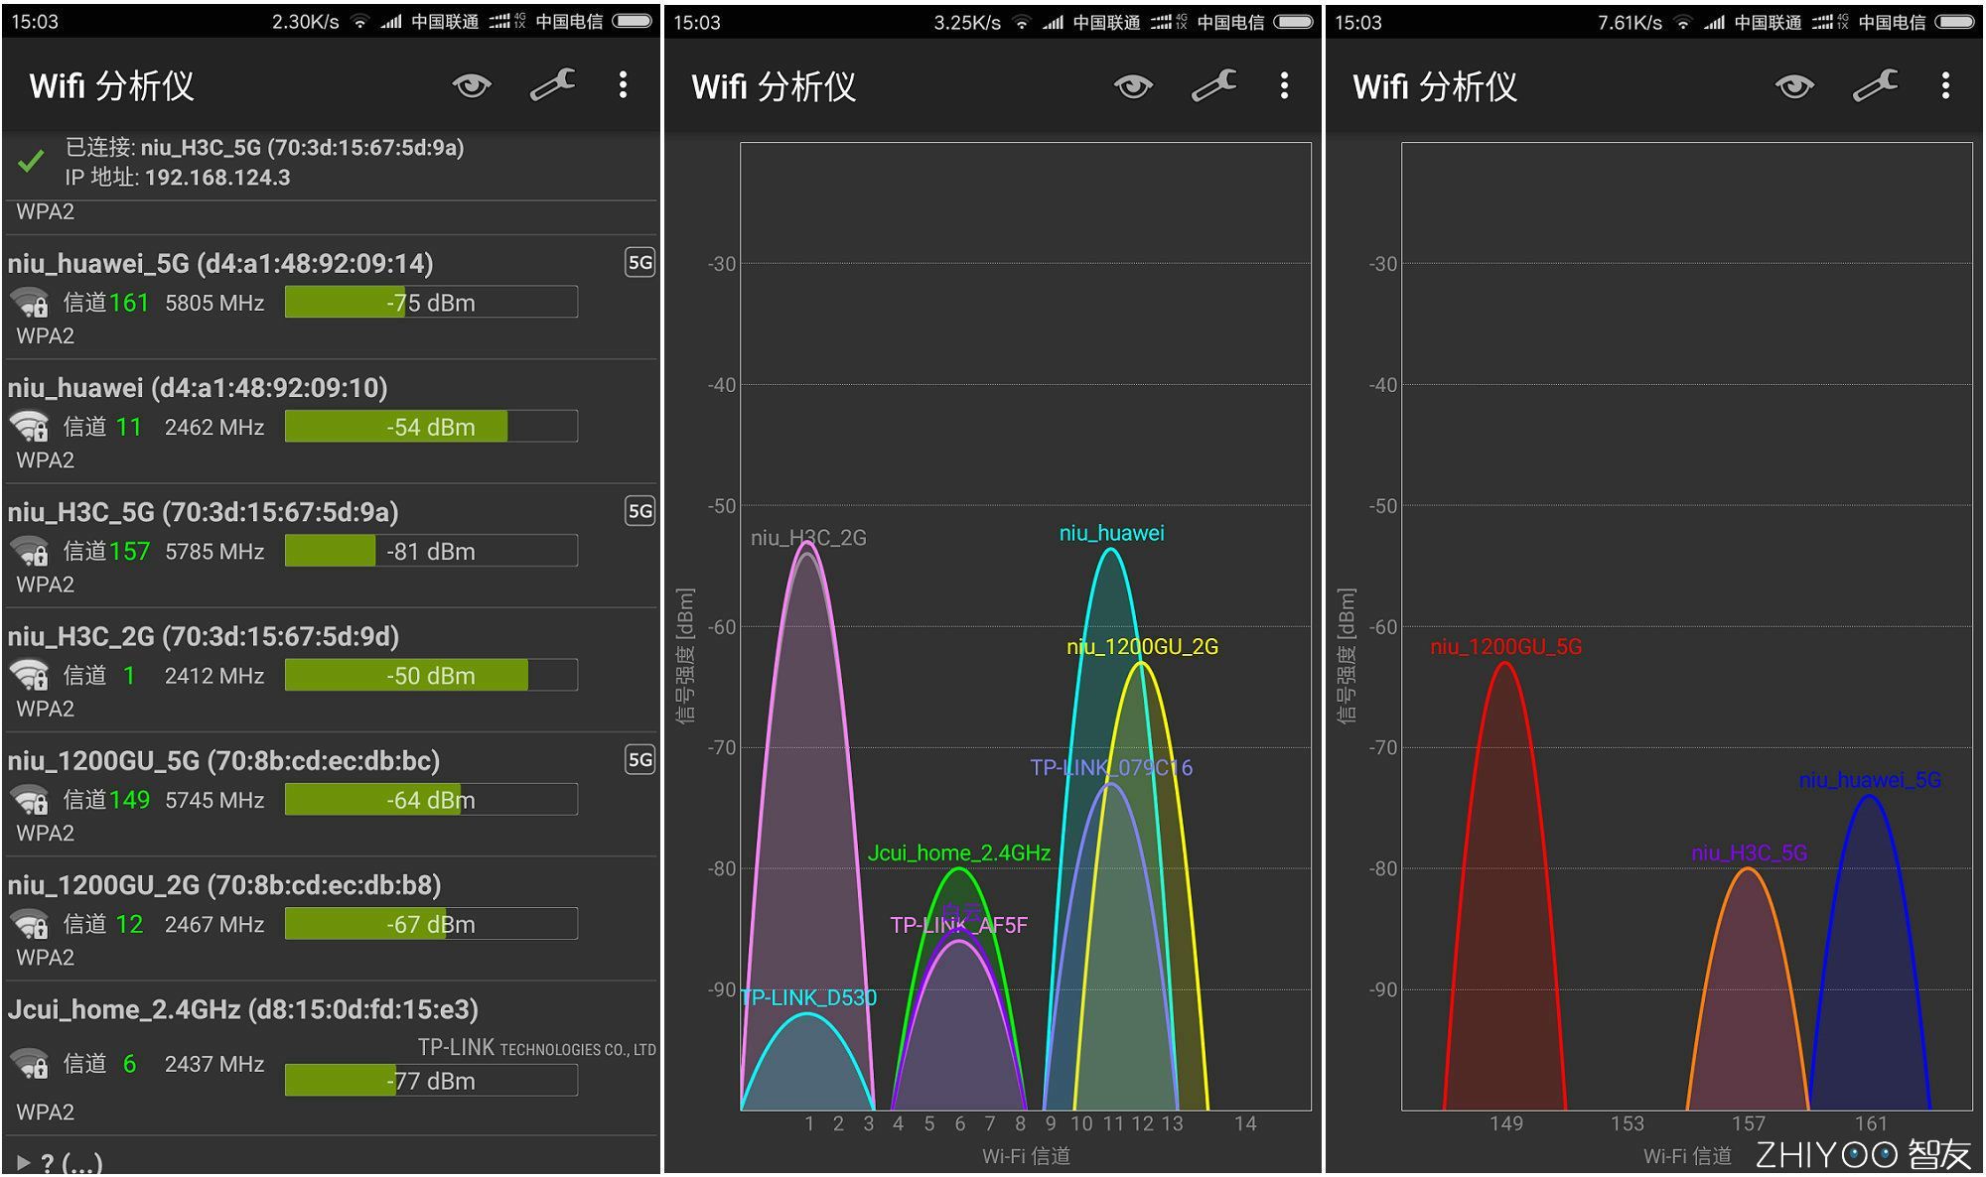The height and width of the screenshot is (1177, 1986).
Task: Open three-dot menu in right screen
Action: [1945, 85]
